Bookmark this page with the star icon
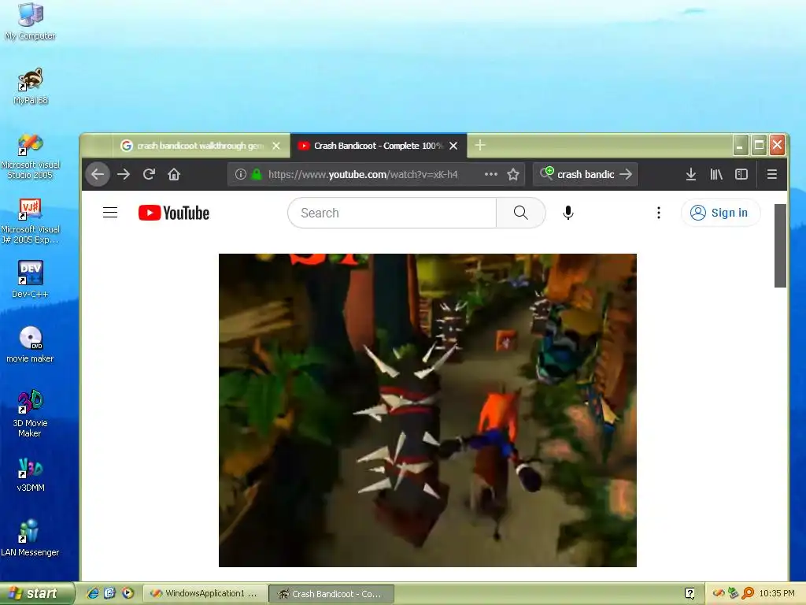Image resolution: width=806 pixels, height=605 pixels. 513,174
